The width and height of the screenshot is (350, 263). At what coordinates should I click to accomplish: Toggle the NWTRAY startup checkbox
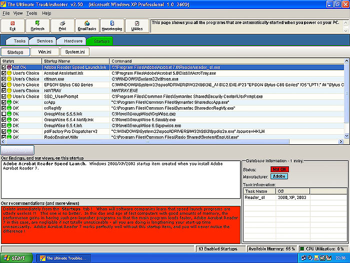pos(4,90)
